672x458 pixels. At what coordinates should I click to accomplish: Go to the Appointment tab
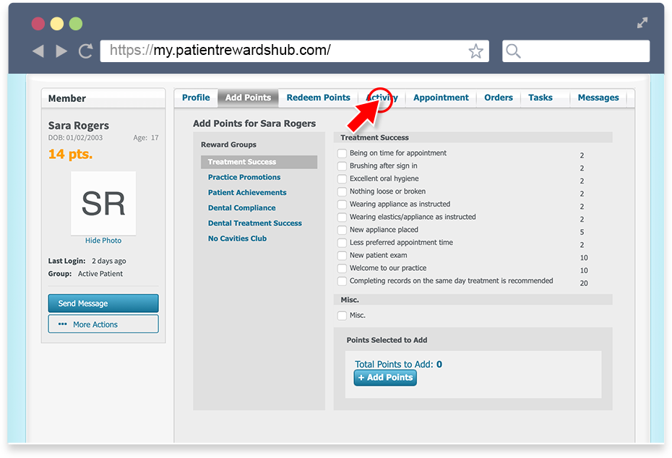(441, 98)
